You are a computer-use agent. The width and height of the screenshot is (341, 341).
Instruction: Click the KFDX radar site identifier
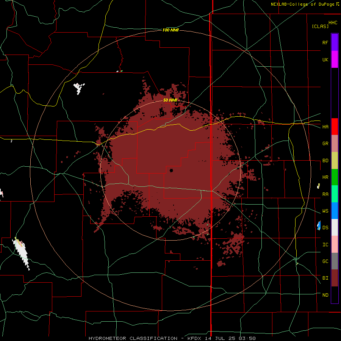[x=195, y=338]
